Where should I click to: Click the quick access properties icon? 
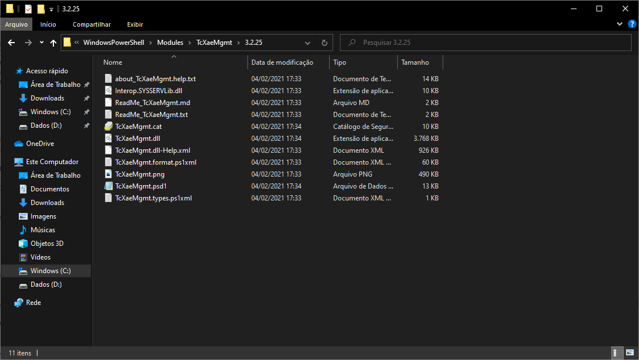click(x=28, y=9)
